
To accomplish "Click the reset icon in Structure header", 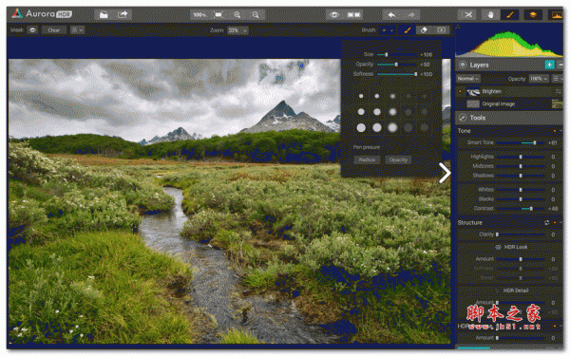I will pyautogui.click(x=547, y=223).
